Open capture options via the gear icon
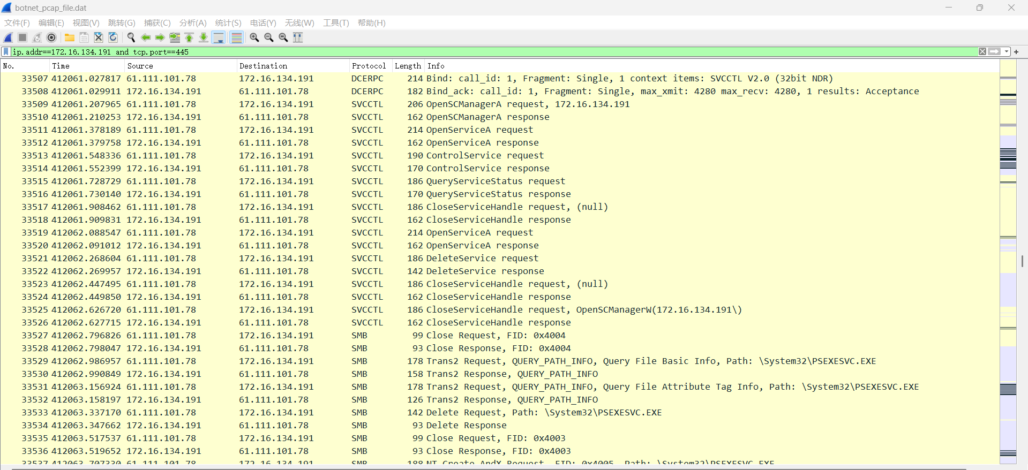This screenshot has width=1028, height=470. pos(51,37)
